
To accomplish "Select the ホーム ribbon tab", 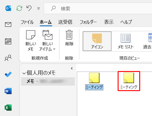I will 46,22.
